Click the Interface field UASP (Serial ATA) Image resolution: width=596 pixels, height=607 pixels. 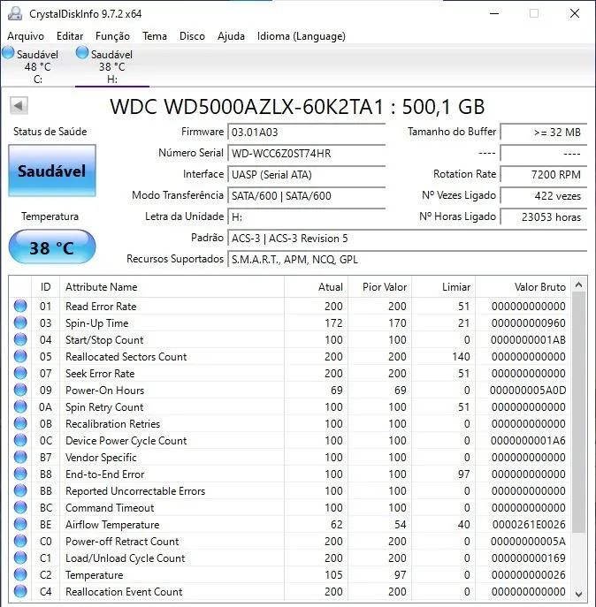[x=307, y=175]
